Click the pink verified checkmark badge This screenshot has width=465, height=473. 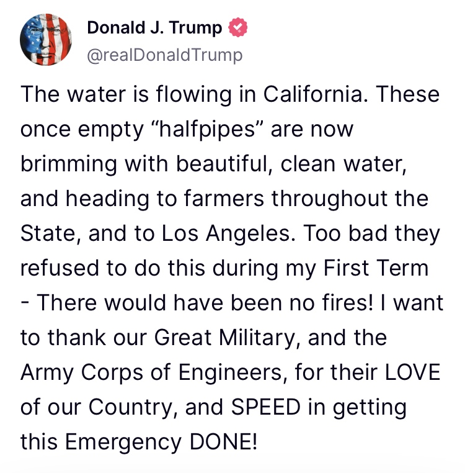click(238, 27)
